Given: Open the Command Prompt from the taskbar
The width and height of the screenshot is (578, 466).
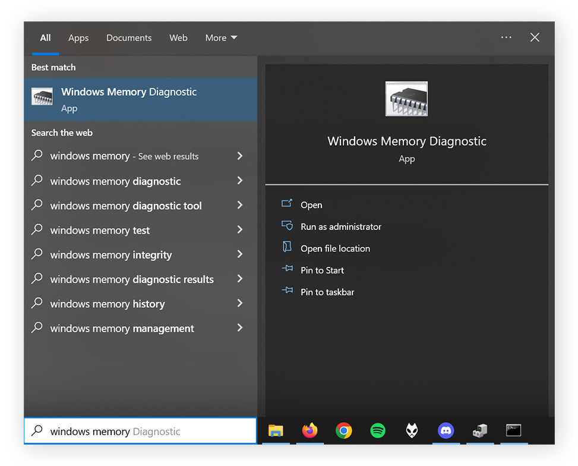Looking at the screenshot, I should (x=513, y=431).
